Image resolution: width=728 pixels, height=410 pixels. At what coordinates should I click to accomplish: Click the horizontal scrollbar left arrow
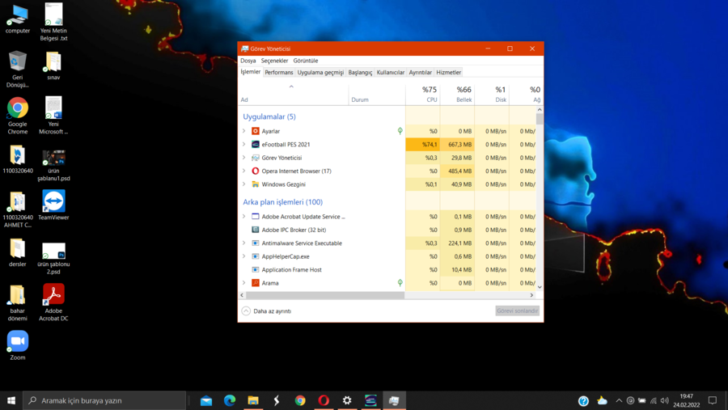click(242, 295)
